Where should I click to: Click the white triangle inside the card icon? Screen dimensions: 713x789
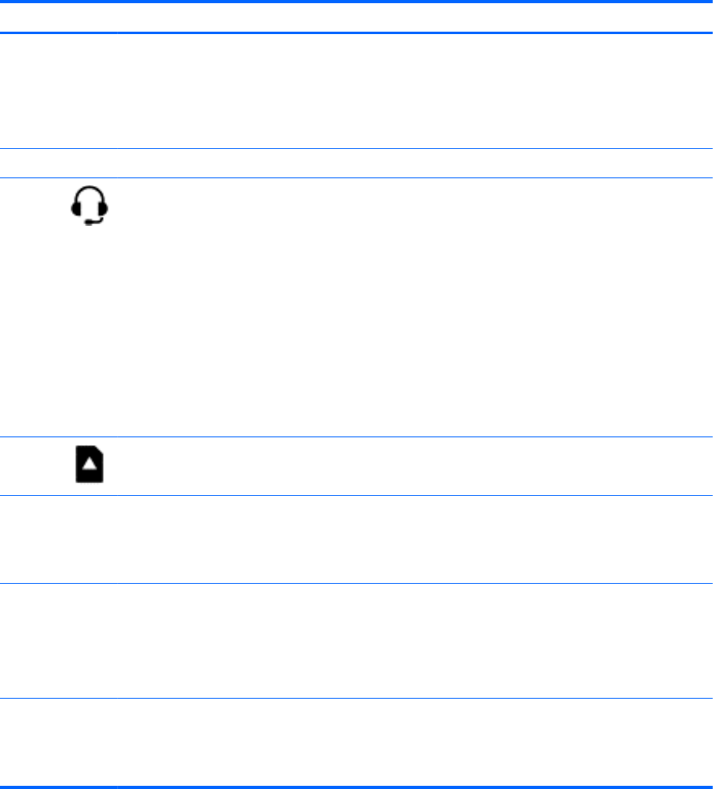click(90, 465)
